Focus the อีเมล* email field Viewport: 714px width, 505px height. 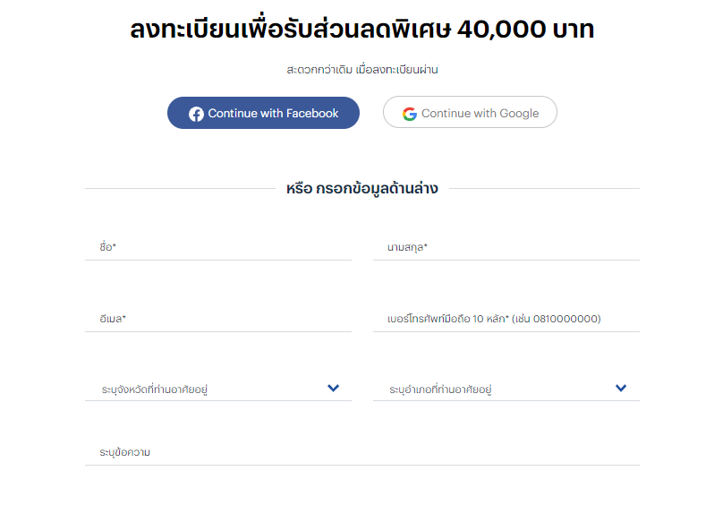point(218,319)
